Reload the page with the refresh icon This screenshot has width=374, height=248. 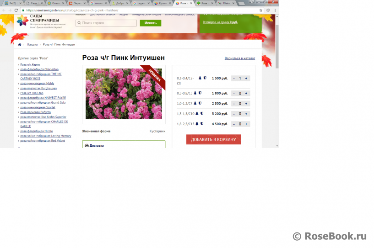coord(16,10)
